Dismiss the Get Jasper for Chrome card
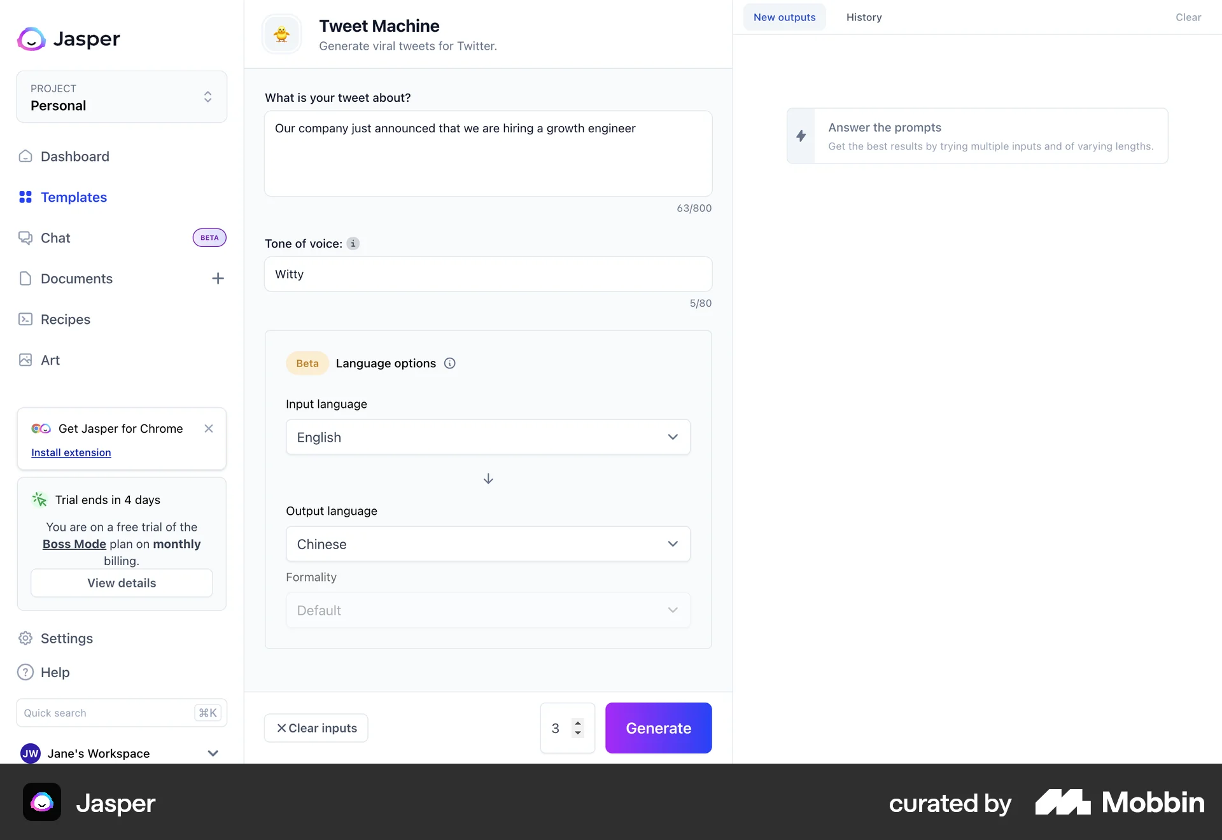This screenshot has height=840, width=1222. coord(209,429)
